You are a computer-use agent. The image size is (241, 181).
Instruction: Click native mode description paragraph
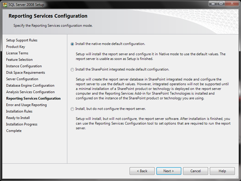point(150,56)
